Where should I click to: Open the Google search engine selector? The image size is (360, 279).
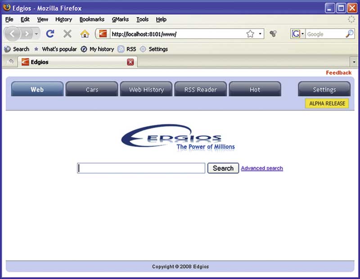coord(297,34)
